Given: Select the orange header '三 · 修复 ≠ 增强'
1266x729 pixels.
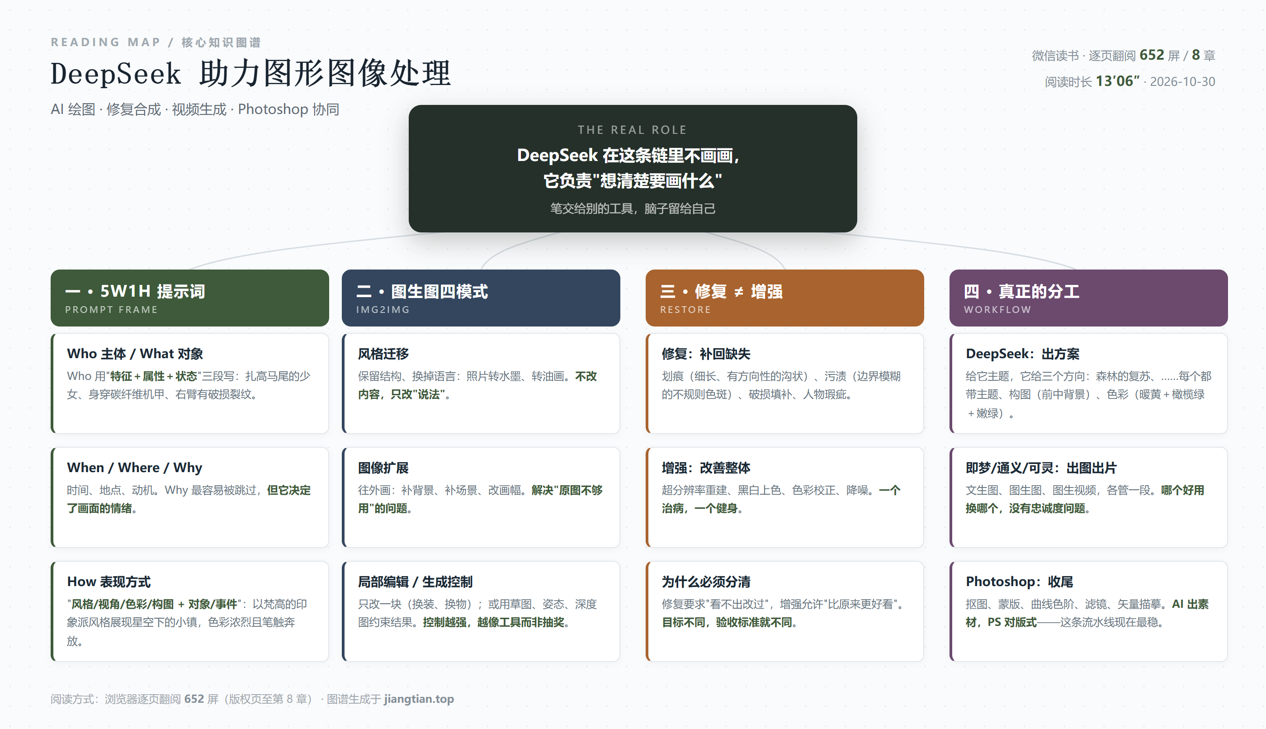Looking at the screenshot, I should (x=784, y=298).
